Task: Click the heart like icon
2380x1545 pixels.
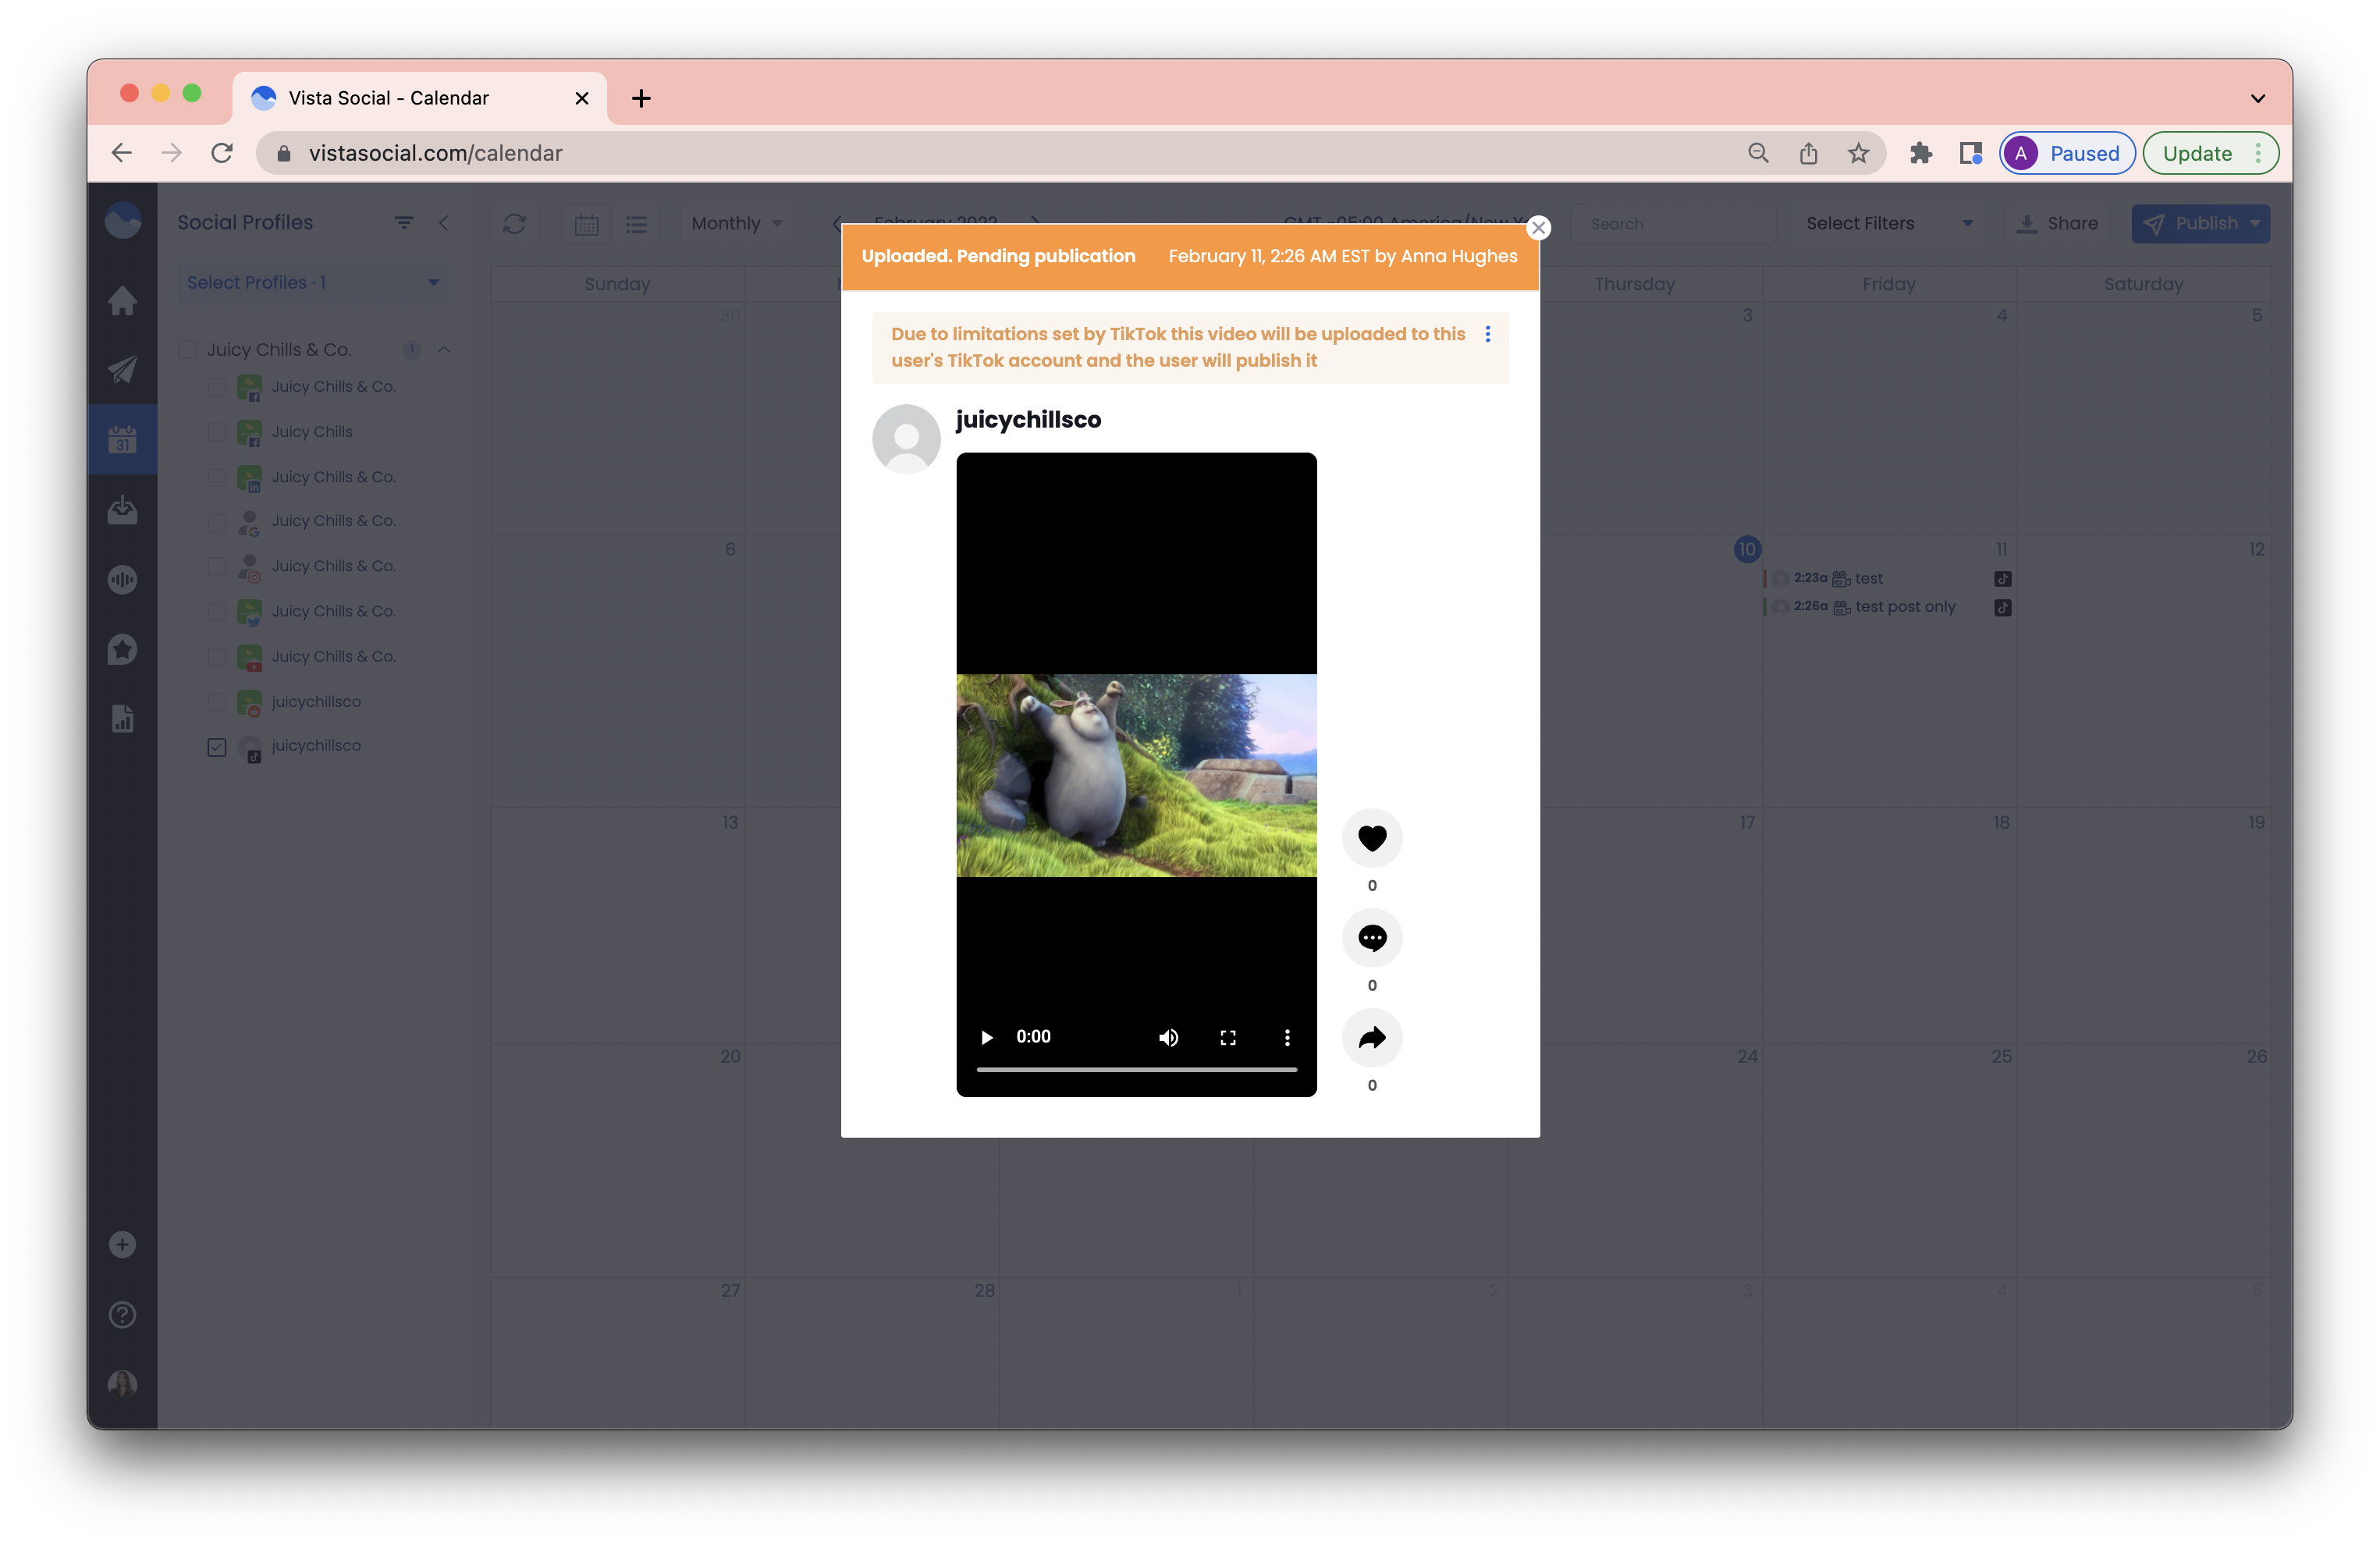Action: pos(1372,837)
